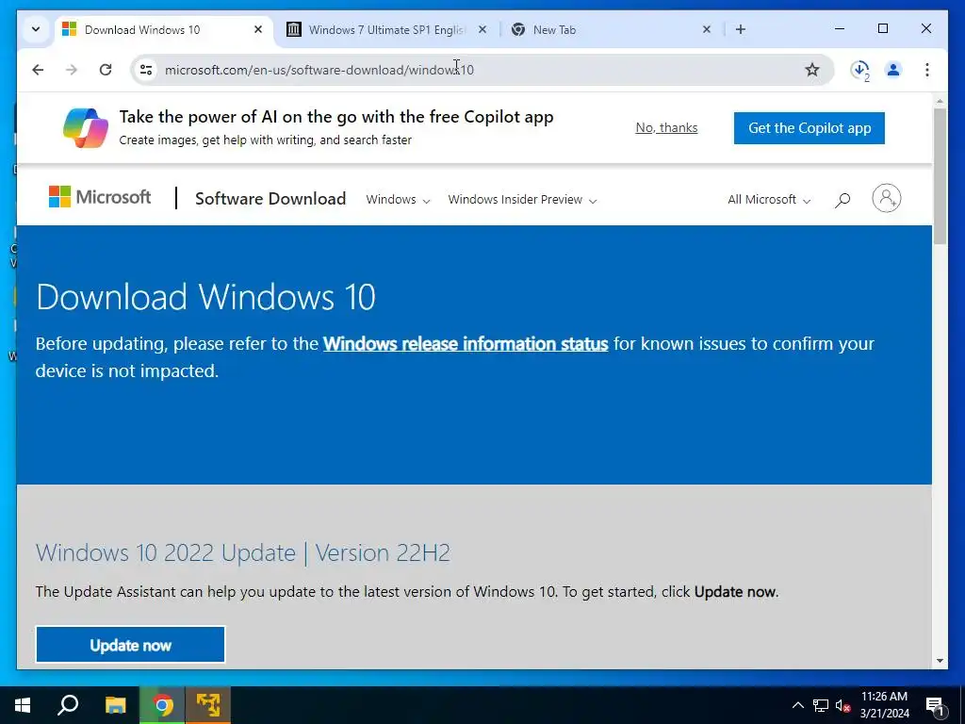965x724 pixels.
Task: Open the notification center icon
Action: click(x=934, y=705)
